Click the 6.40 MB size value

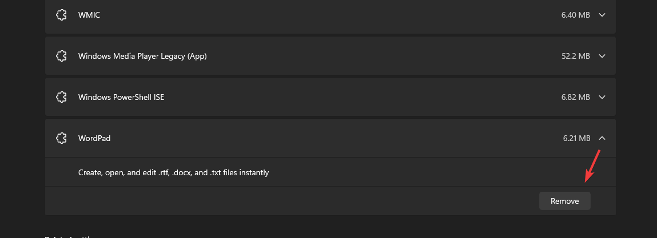click(x=575, y=15)
